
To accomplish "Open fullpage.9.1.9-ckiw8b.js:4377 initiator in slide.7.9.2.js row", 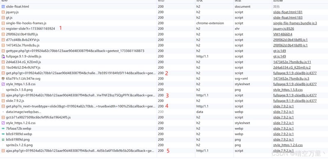I will [x=295, y=101].
